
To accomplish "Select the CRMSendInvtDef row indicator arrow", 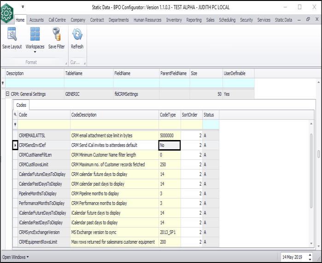I will [15, 145].
